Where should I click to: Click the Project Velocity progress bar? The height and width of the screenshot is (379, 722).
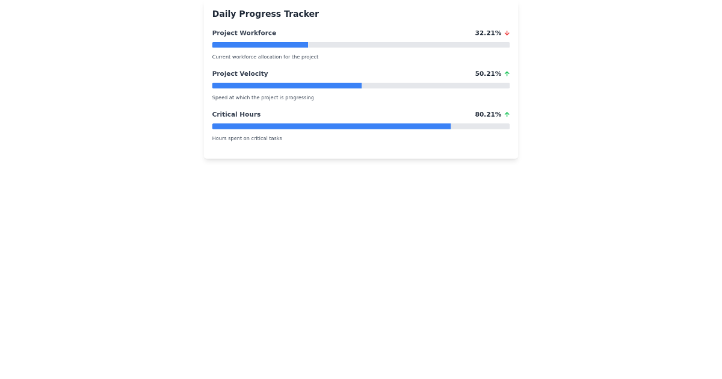click(361, 85)
